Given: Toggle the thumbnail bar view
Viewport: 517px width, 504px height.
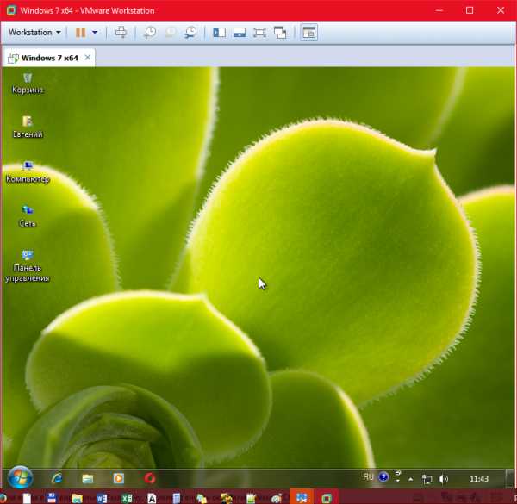Looking at the screenshot, I should pyautogui.click(x=240, y=32).
